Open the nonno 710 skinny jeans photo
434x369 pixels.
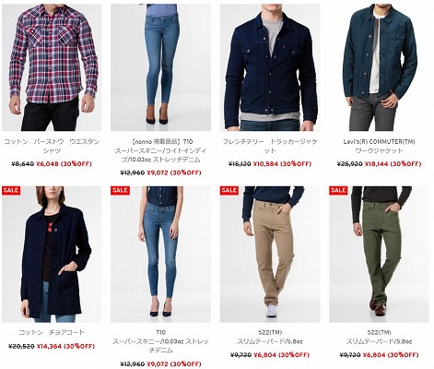coord(160,67)
